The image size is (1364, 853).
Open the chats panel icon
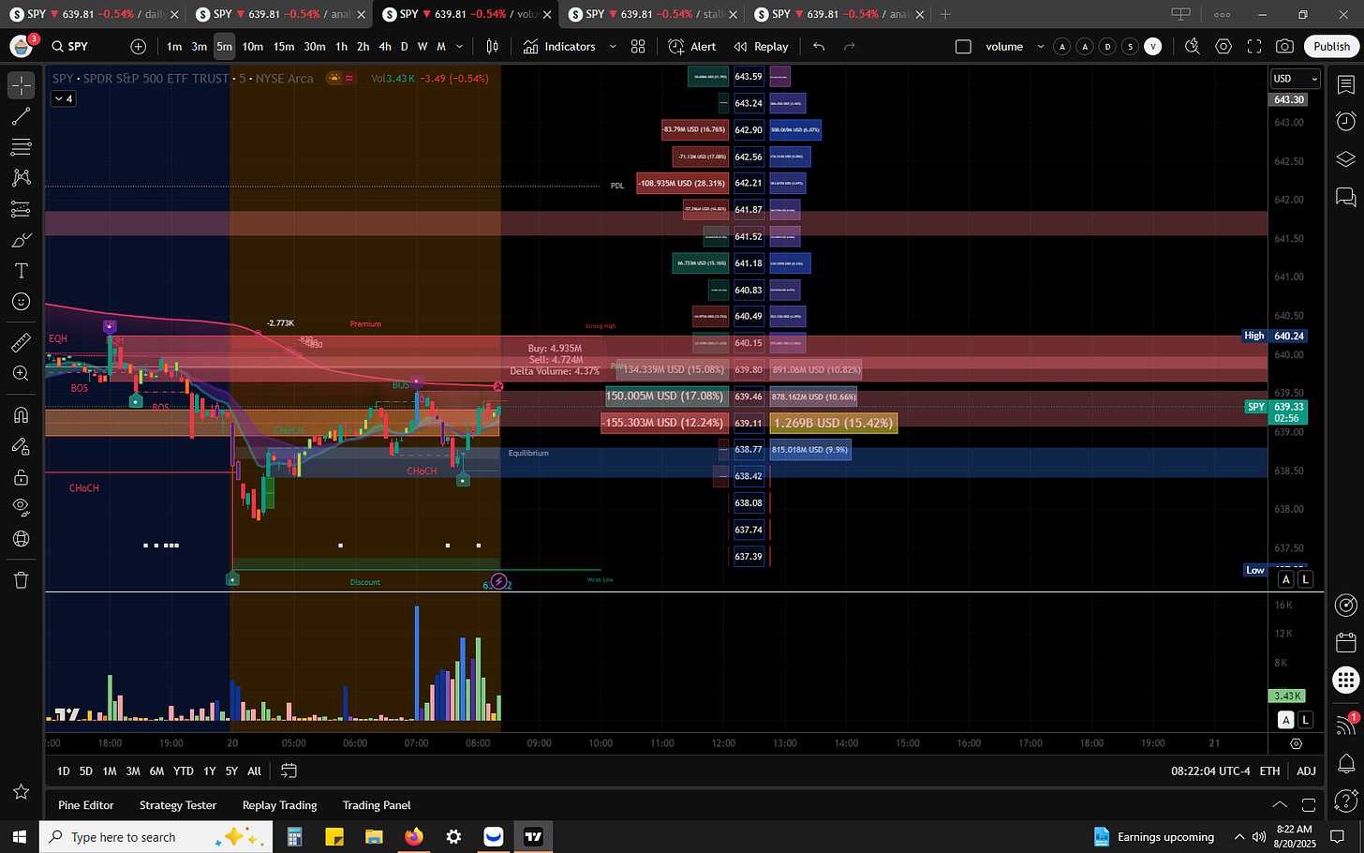tap(1346, 196)
